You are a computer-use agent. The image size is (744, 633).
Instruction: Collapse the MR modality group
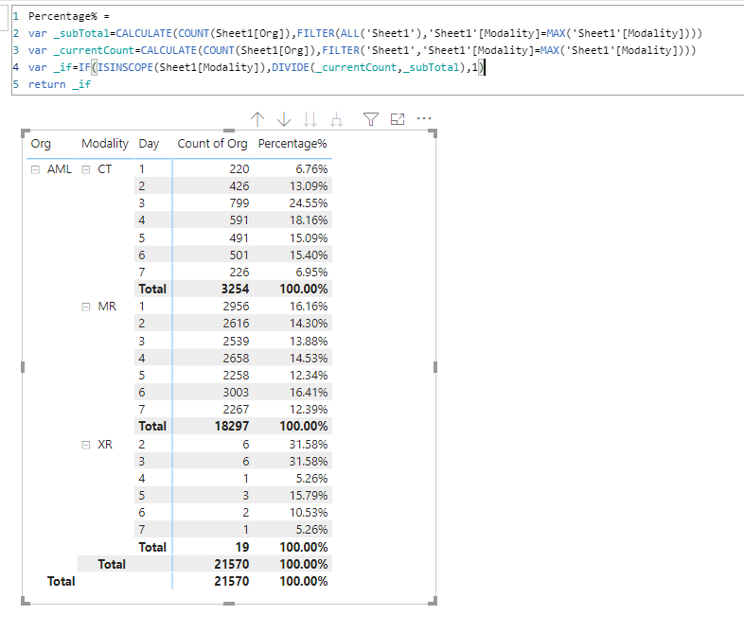(86, 307)
